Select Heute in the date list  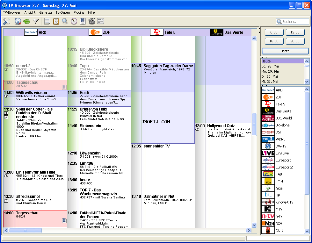283,61
